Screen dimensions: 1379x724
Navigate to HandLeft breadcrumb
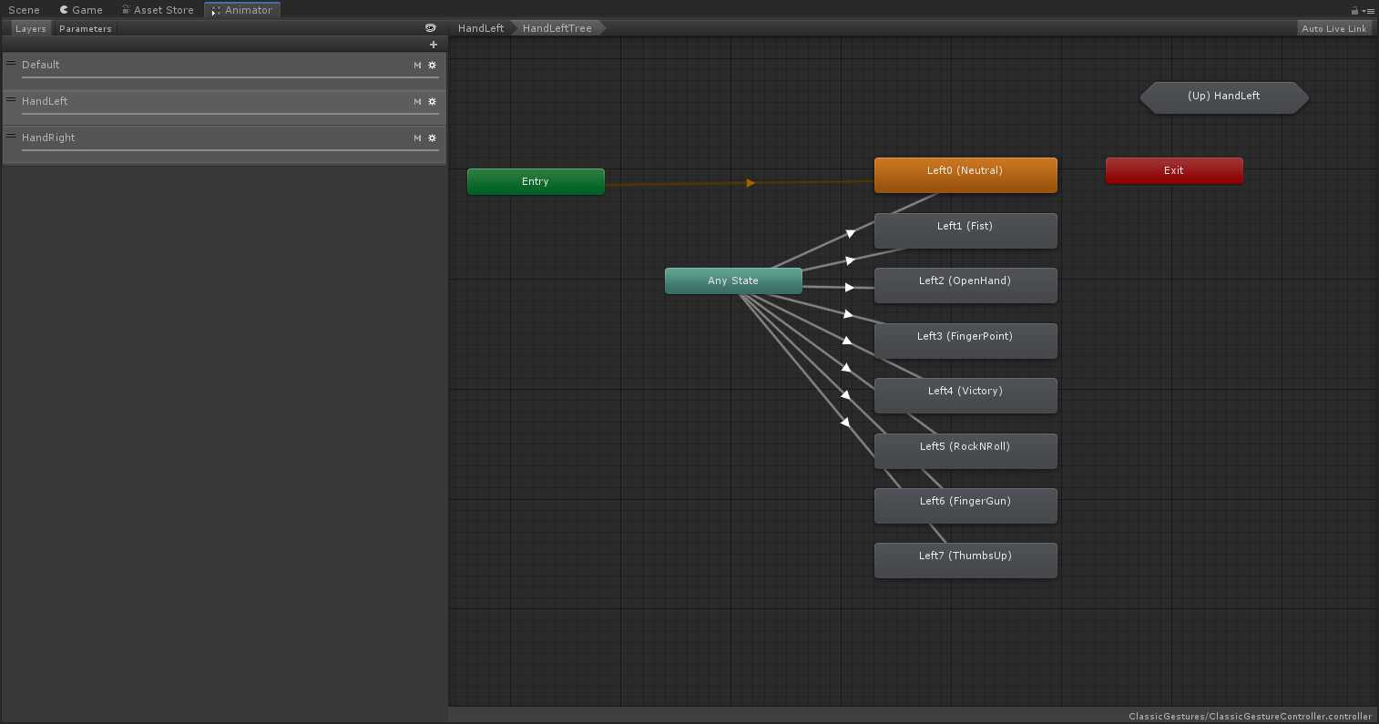point(480,28)
